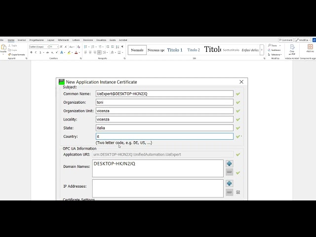Select the Titolo 1 style

point(175,50)
